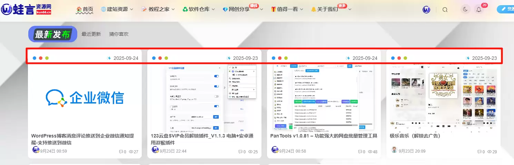The image size is (514, 165).
Task: Click comment icon on the PanTools card
Action: (x=360, y=152)
